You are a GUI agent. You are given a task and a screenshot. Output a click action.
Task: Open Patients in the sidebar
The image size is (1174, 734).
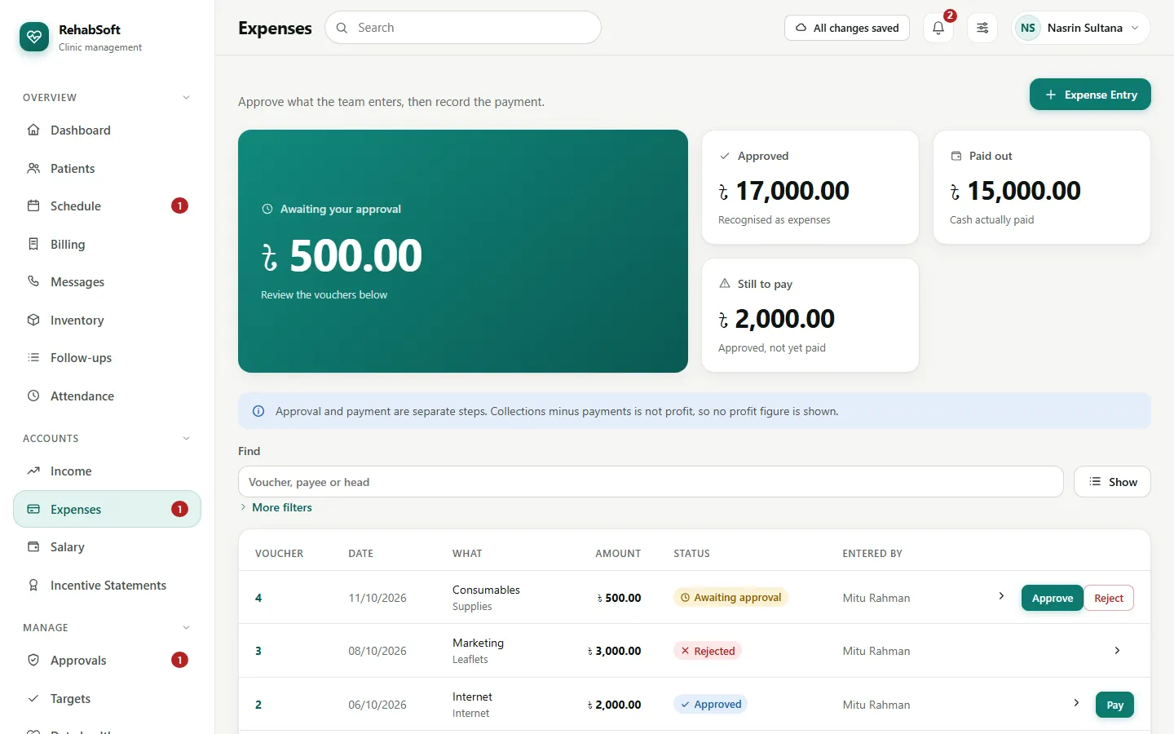[107, 168]
